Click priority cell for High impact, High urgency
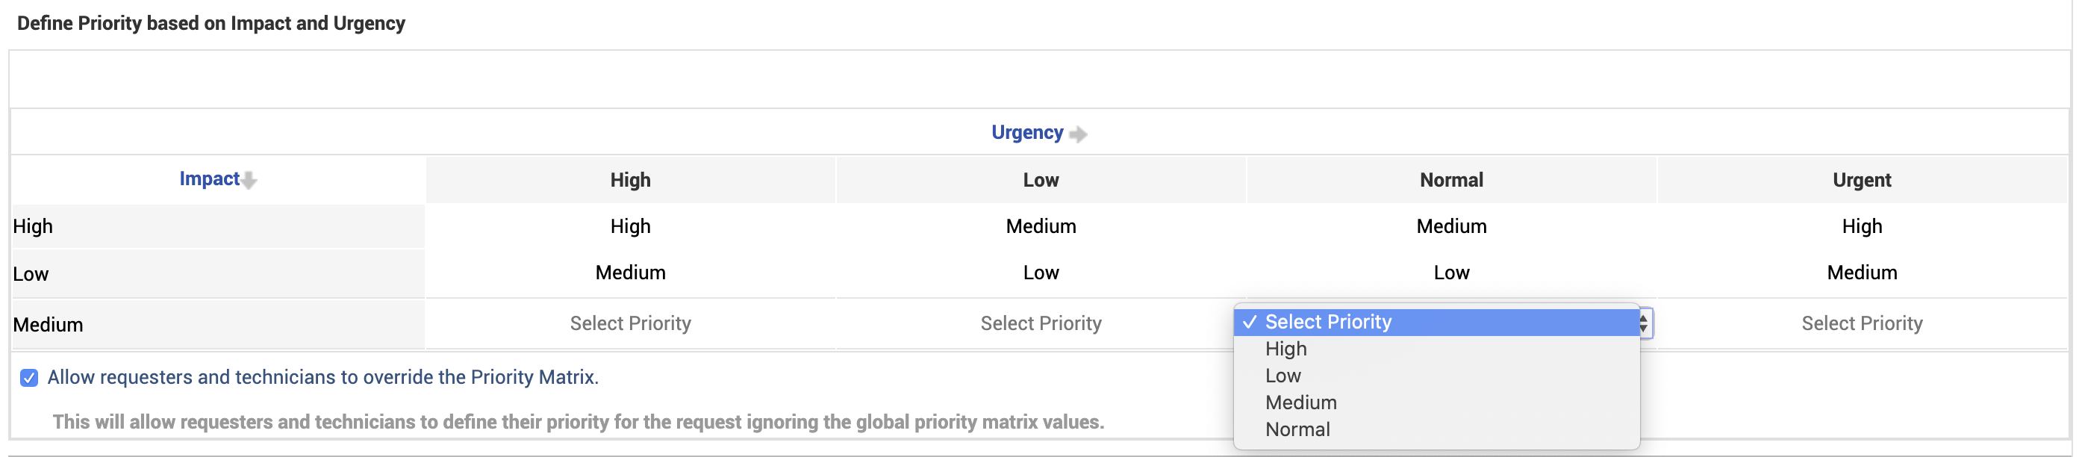 [x=629, y=226]
